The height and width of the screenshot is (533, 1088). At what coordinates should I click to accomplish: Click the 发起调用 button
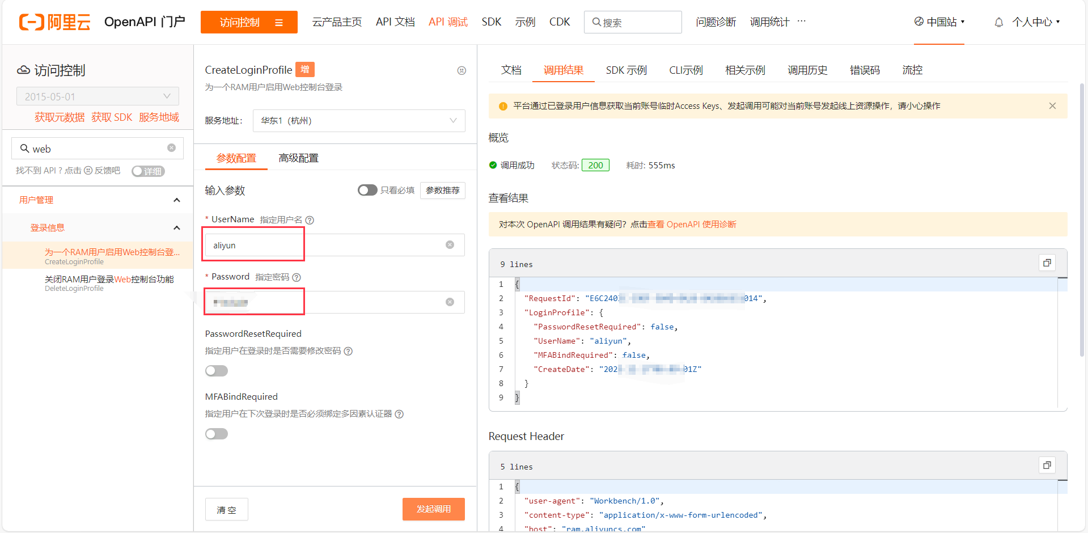point(434,509)
